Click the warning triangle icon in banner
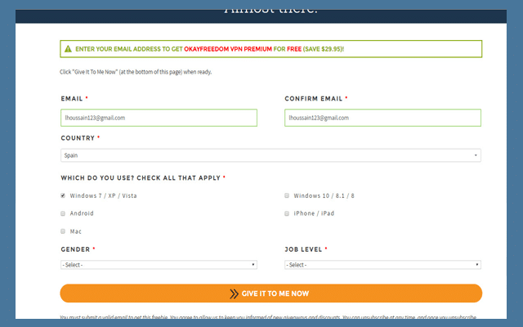The height and width of the screenshot is (327, 523). 67,49
